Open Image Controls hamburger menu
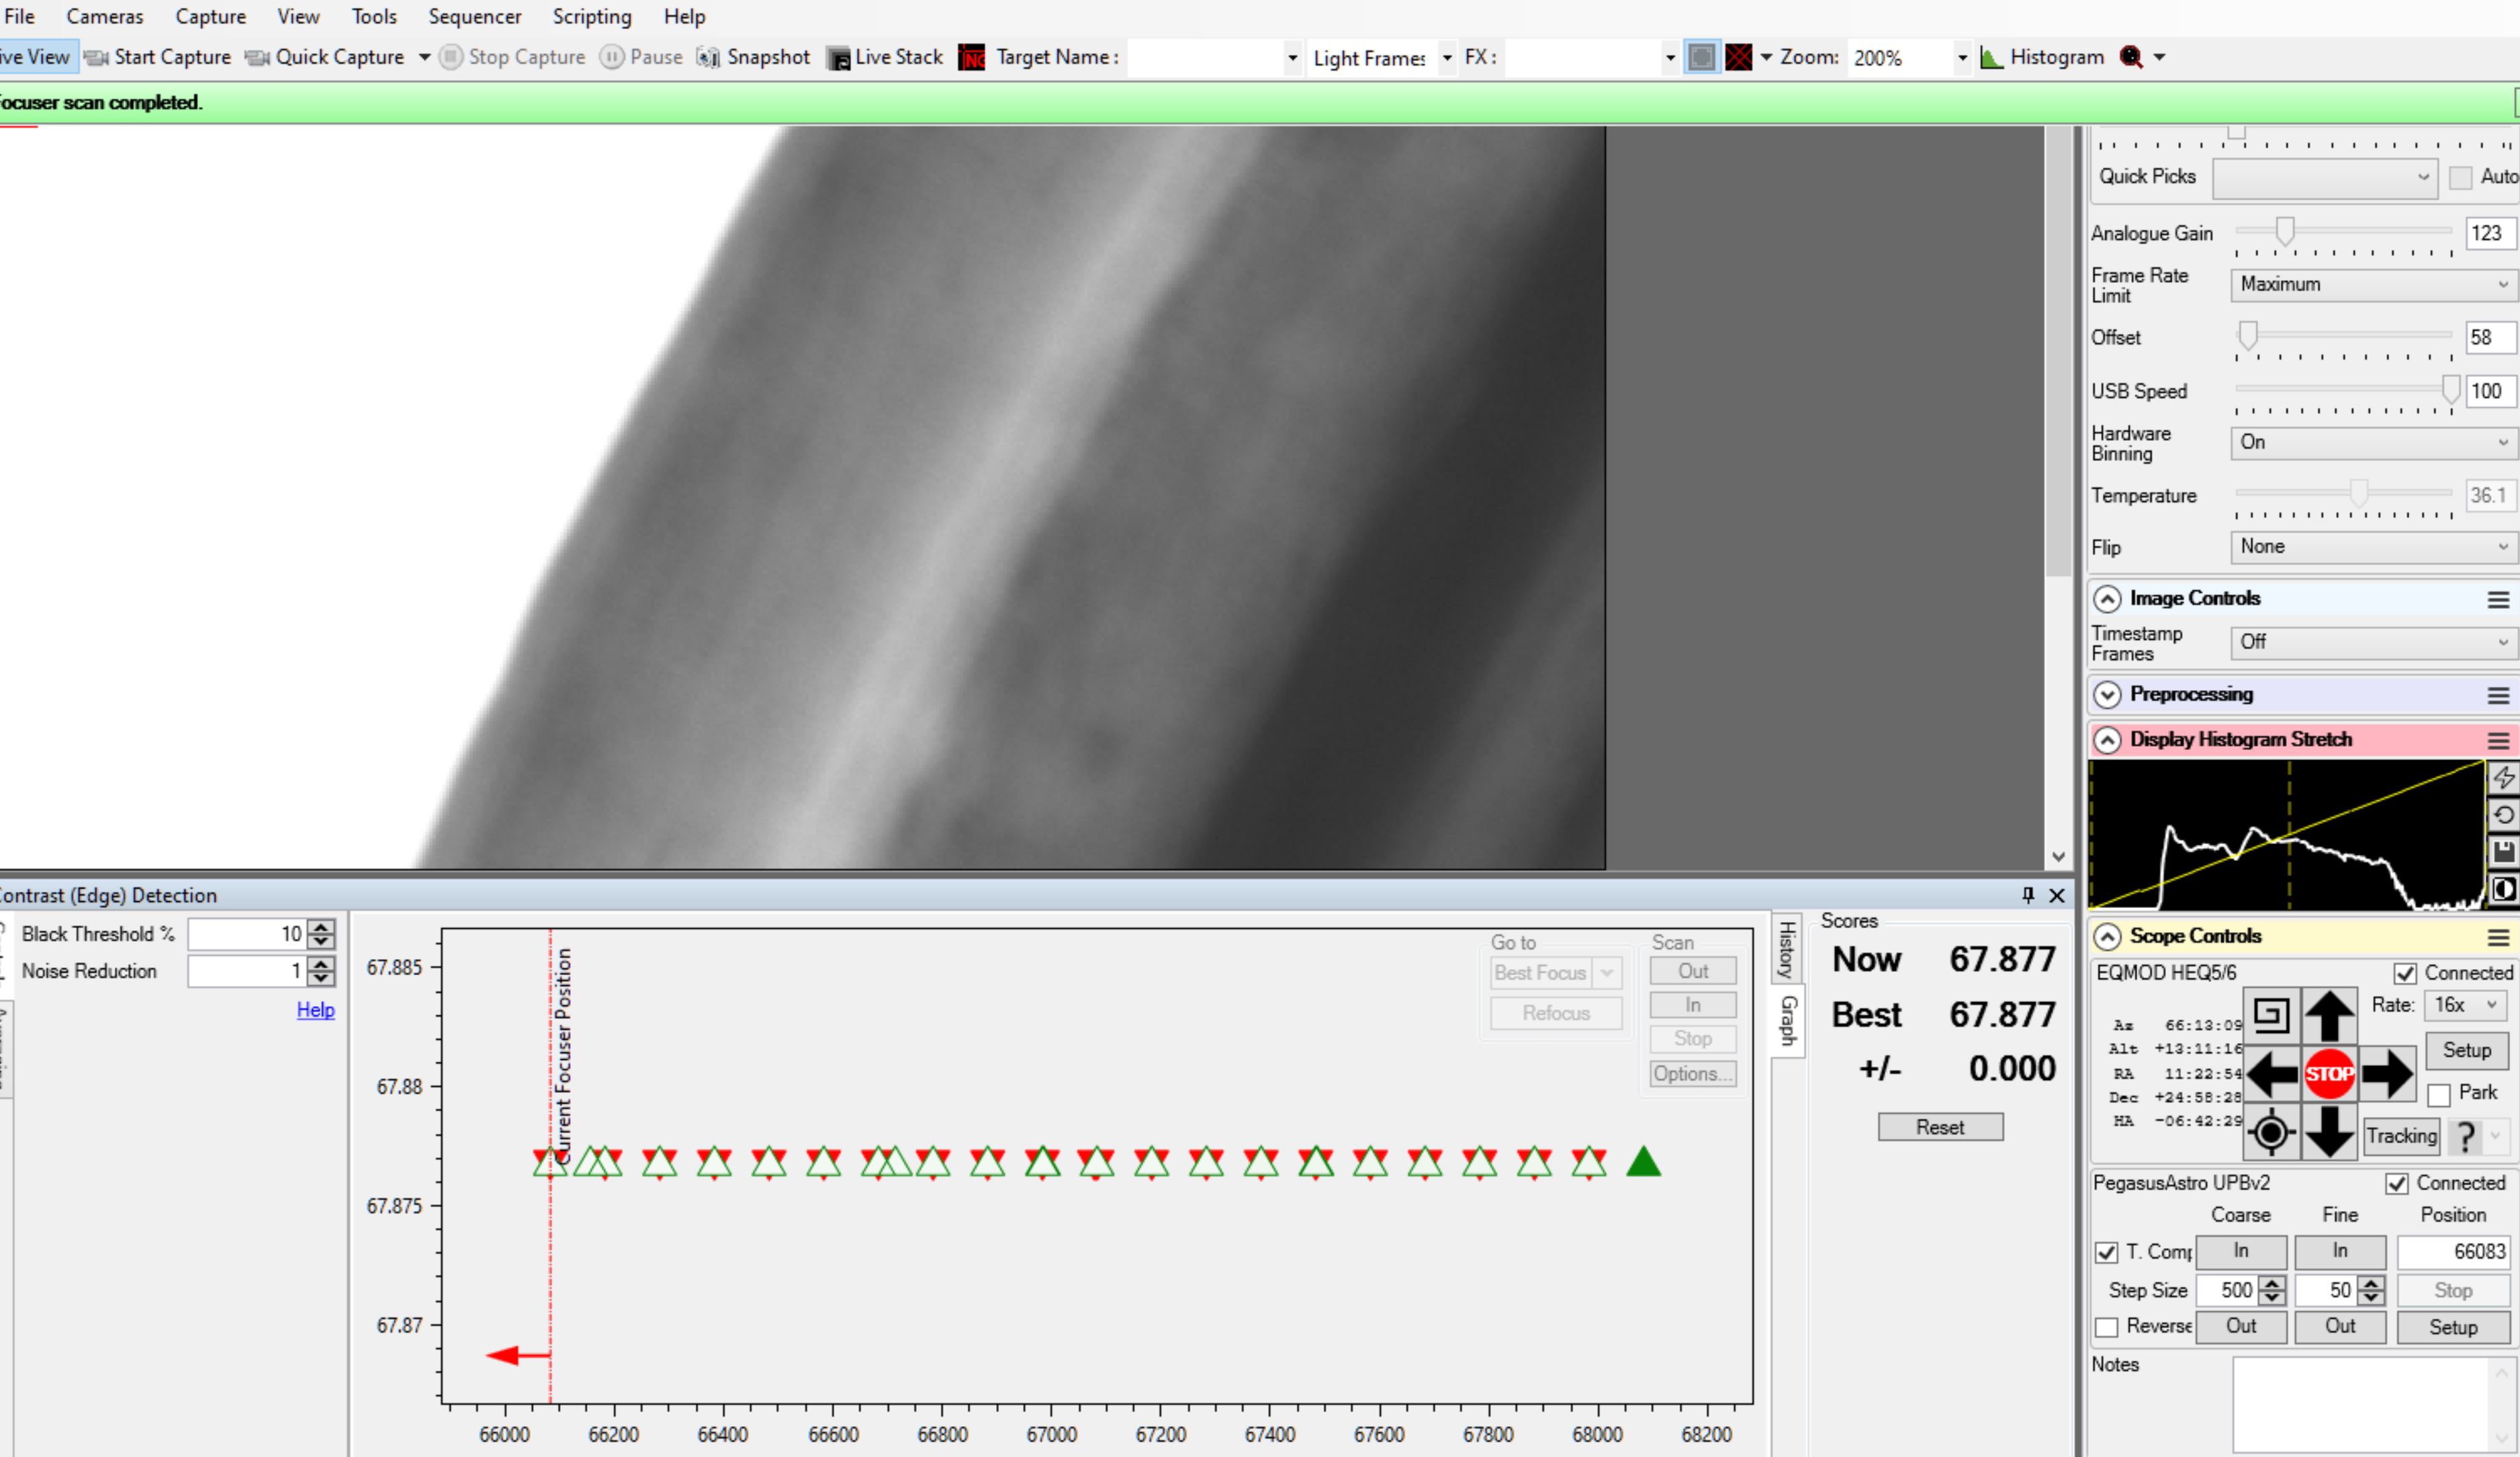 [2498, 599]
